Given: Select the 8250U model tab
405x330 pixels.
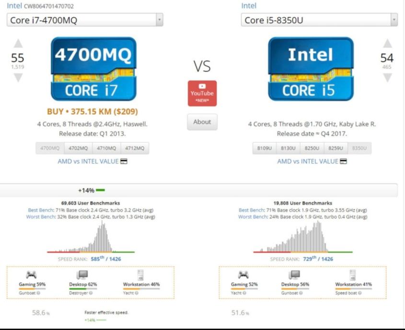Looking at the screenshot, I should coord(312,148).
